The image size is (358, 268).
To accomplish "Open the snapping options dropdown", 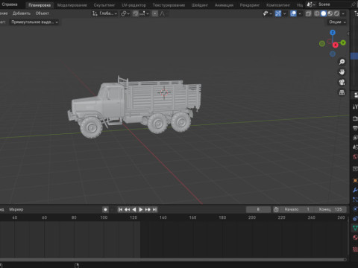I will pyautogui.click(x=144, y=13).
